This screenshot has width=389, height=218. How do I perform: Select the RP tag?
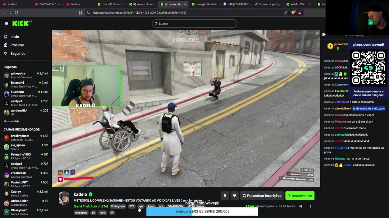[x=112, y=213]
